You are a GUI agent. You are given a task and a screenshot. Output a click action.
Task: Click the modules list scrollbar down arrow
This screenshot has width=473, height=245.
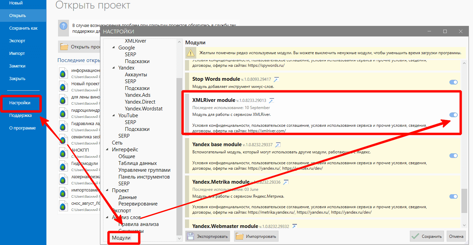(464, 225)
